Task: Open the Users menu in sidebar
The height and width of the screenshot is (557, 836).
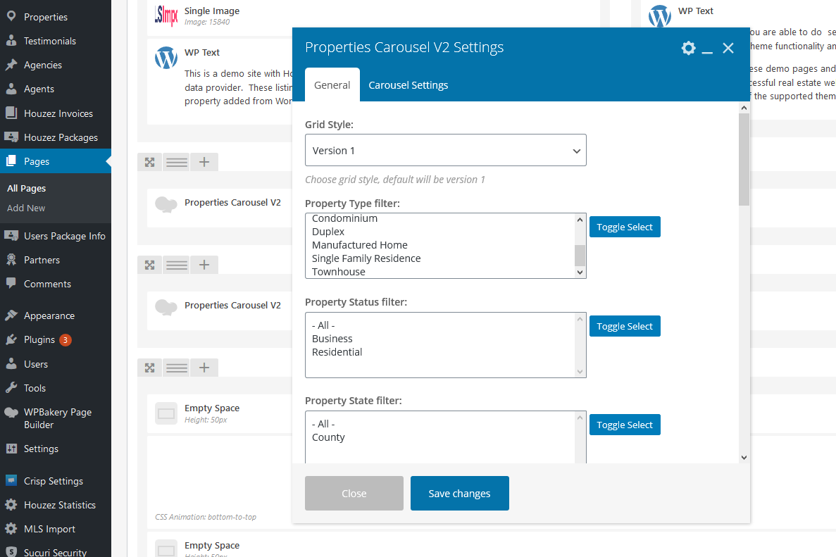Action: point(36,364)
